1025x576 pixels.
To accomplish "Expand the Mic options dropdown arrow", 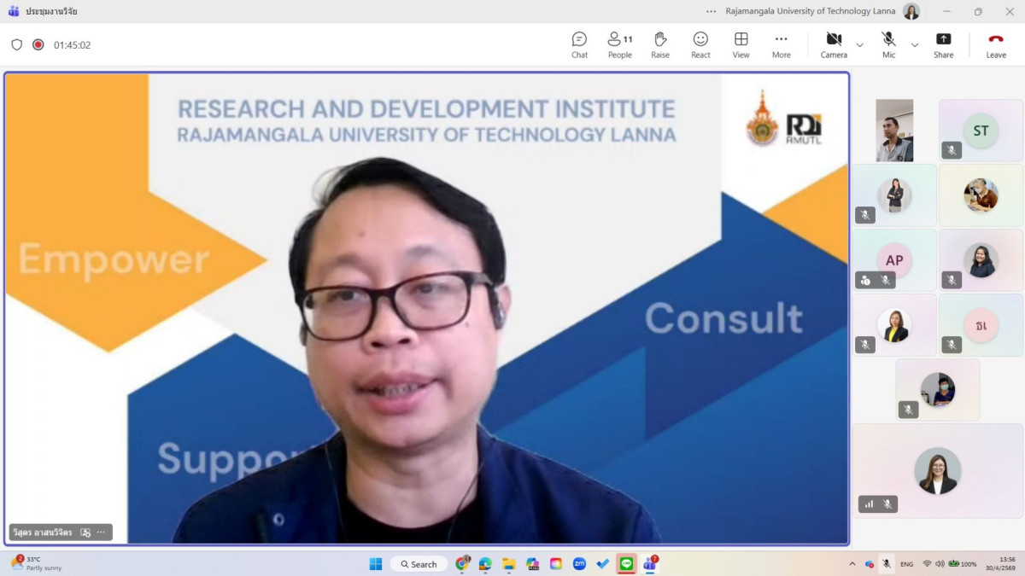I will coord(915,44).
